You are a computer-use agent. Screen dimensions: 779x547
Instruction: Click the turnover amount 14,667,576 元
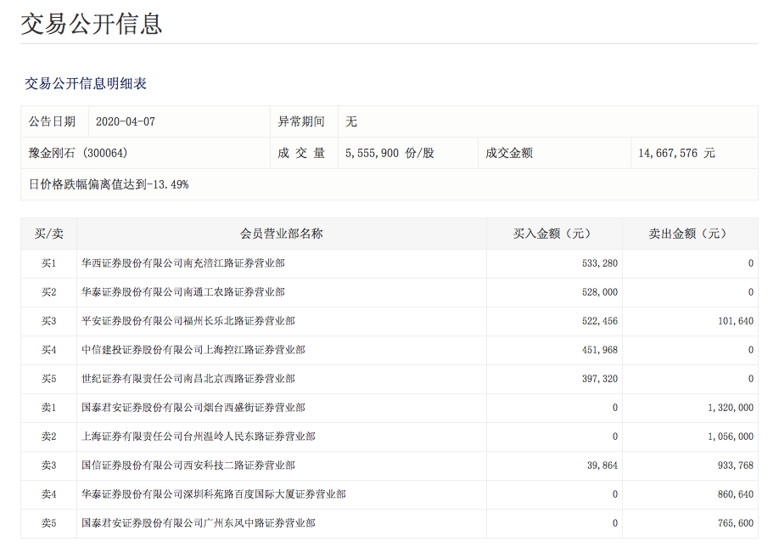[676, 153]
